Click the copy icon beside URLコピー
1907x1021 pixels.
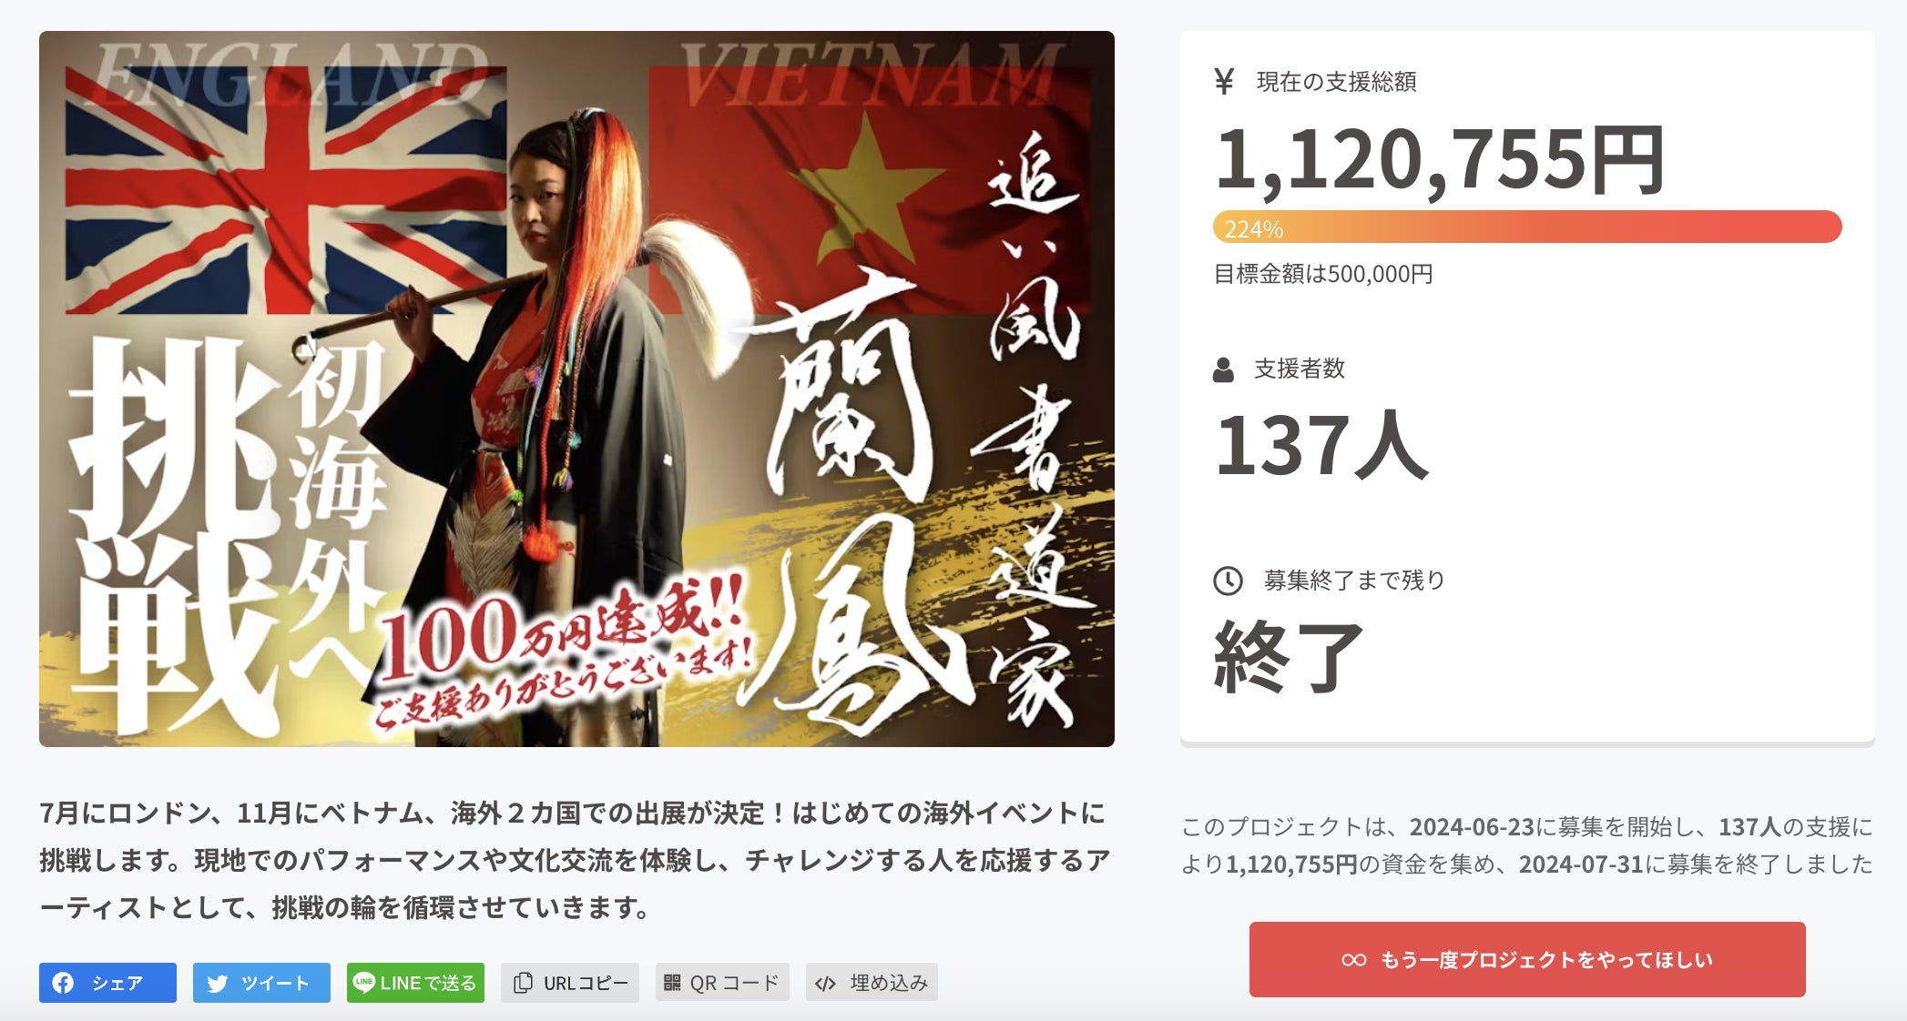523,983
